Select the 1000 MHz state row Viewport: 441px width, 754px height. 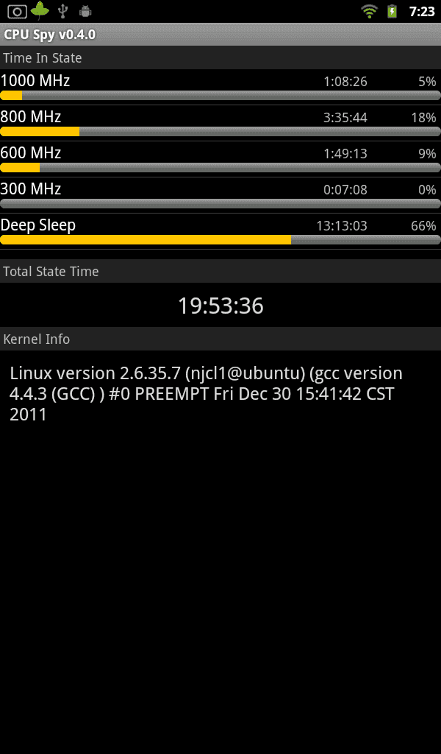(x=220, y=87)
